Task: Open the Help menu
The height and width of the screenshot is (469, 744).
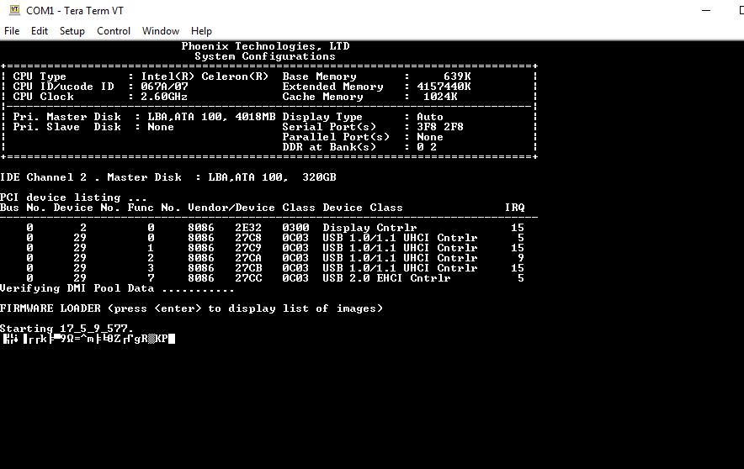Action: [x=201, y=31]
